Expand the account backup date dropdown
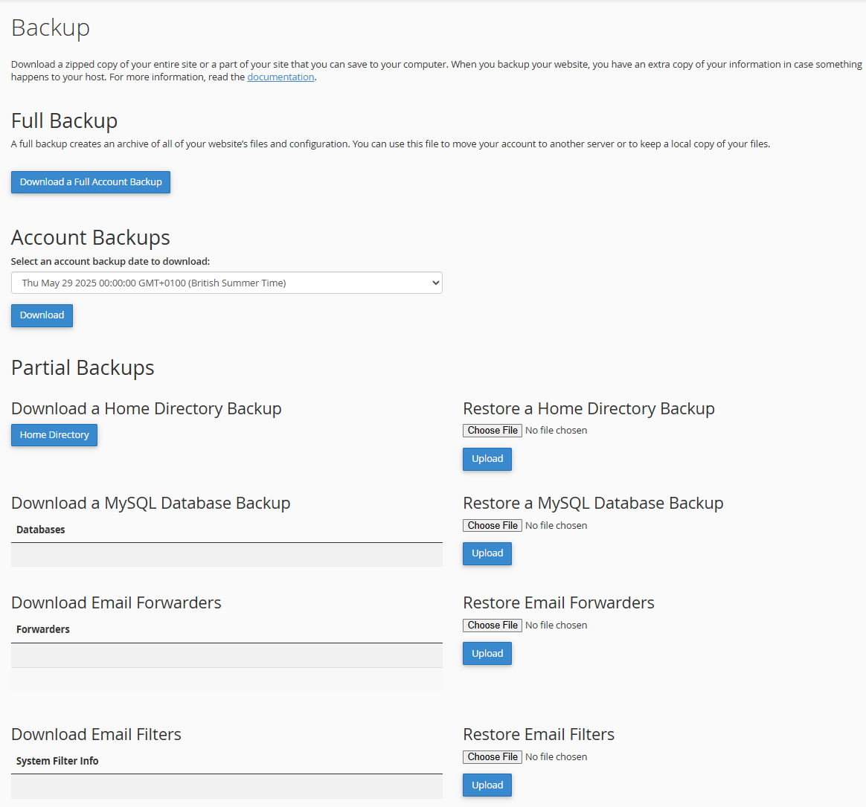 click(226, 283)
